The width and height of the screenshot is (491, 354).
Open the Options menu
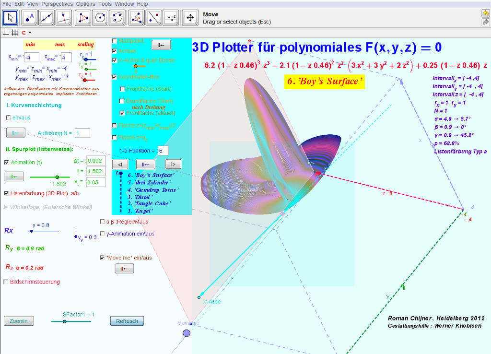[x=86, y=4]
